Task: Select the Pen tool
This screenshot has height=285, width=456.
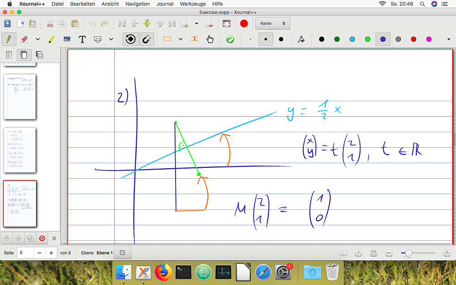Action: pyautogui.click(x=9, y=39)
